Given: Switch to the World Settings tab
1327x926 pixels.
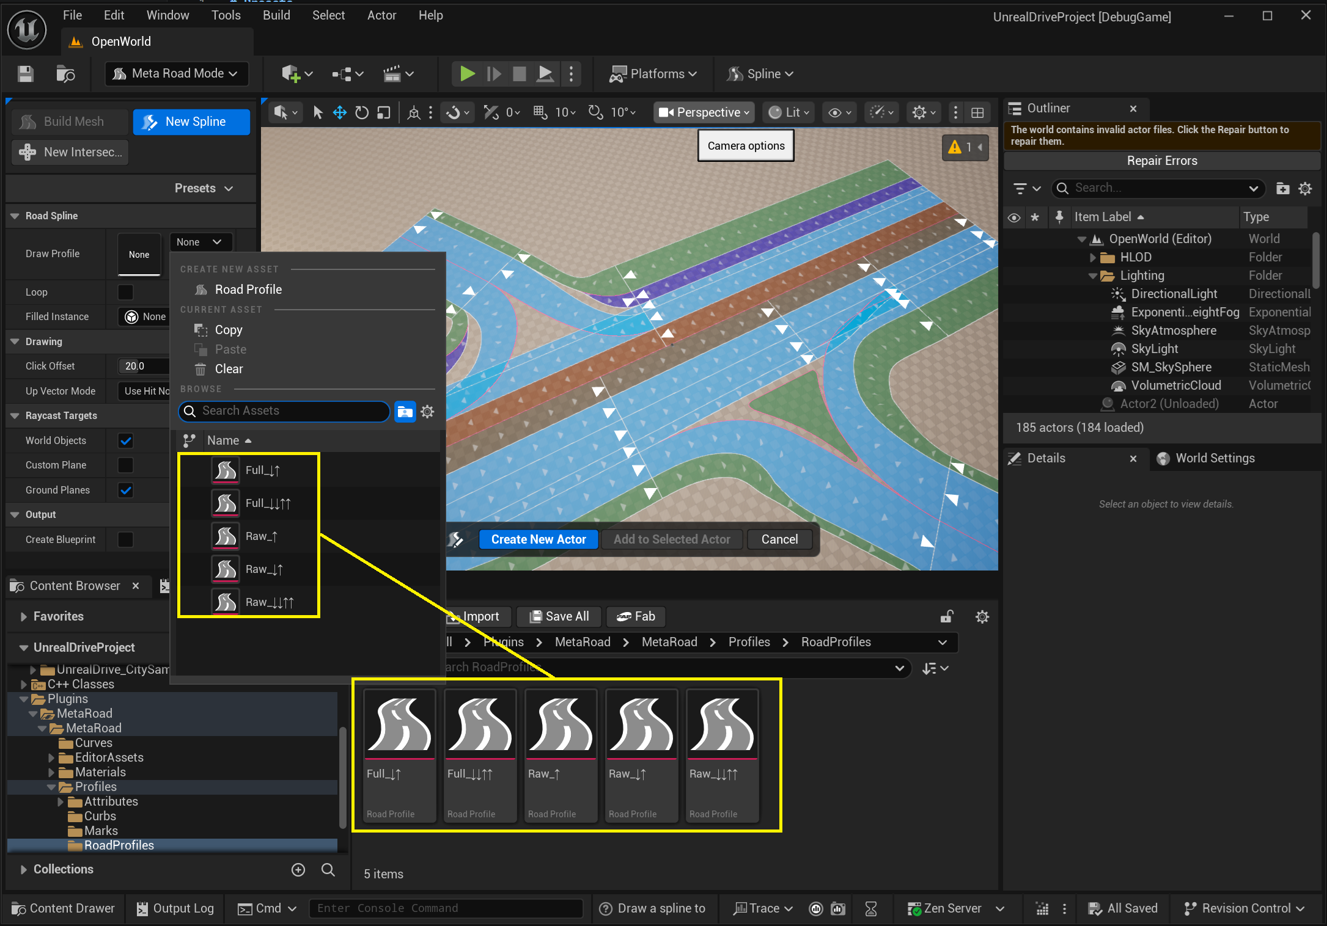Looking at the screenshot, I should click(x=1206, y=458).
